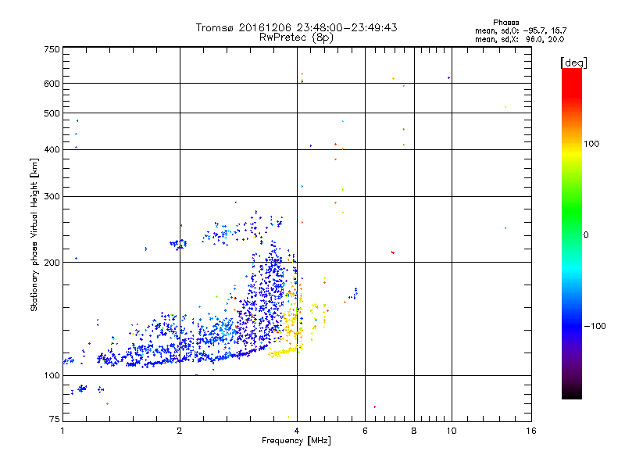Click the x-axis '6' tick label
625x469 pixels.
click(365, 431)
